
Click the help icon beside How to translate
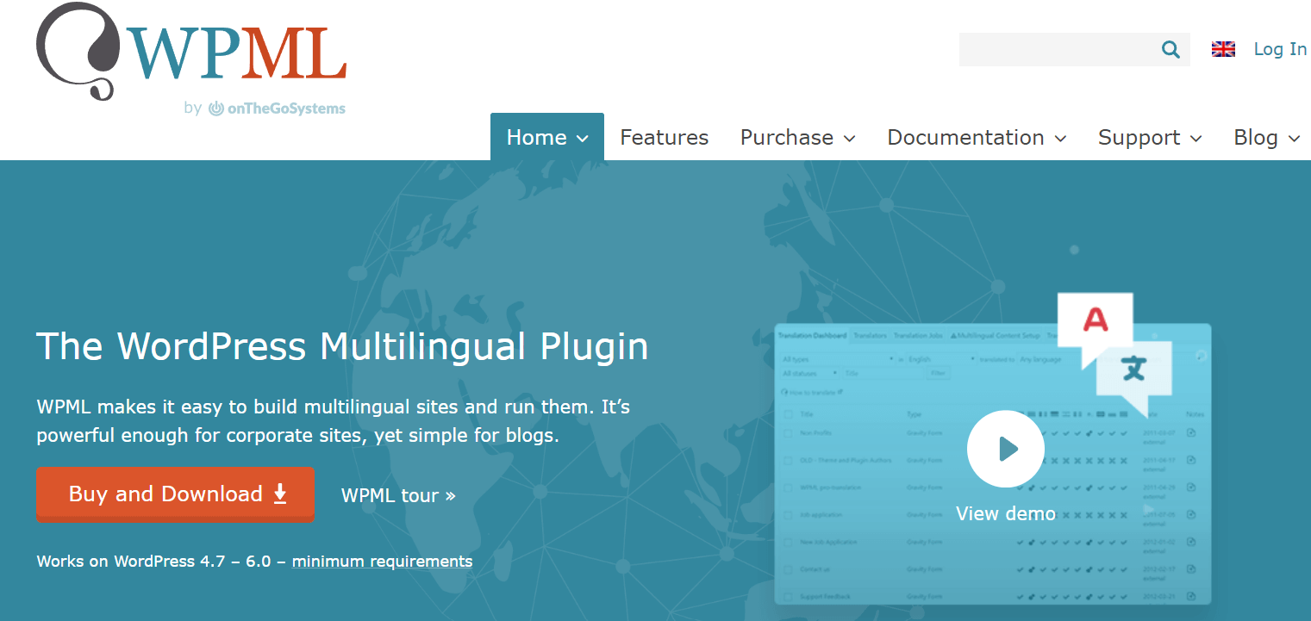tap(784, 393)
